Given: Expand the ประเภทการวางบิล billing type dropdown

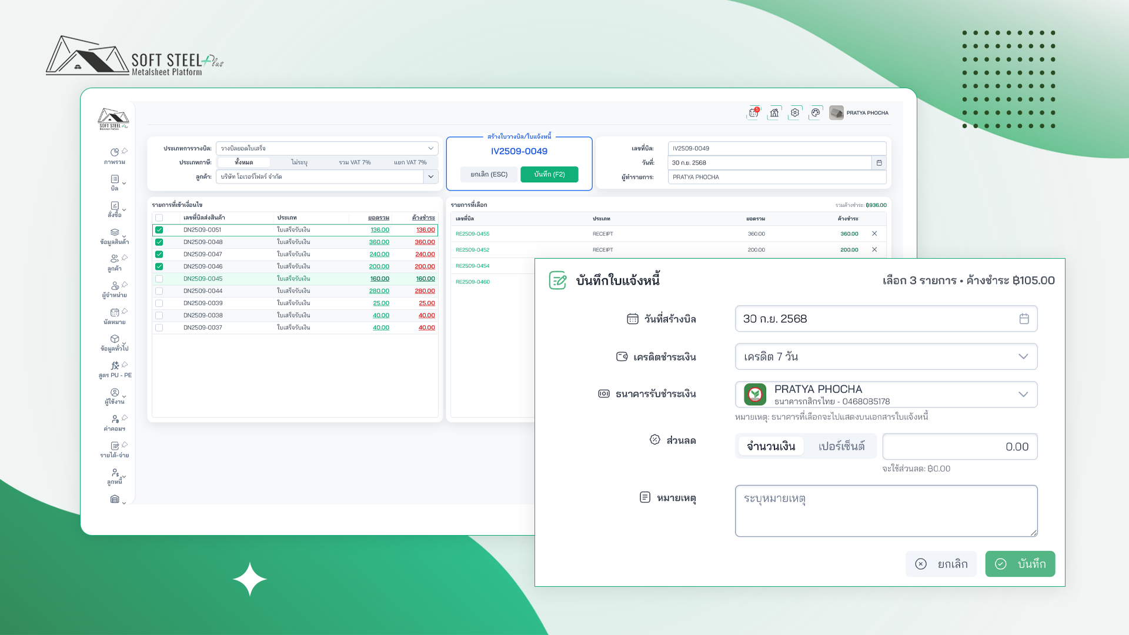Looking at the screenshot, I should (327, 149).
